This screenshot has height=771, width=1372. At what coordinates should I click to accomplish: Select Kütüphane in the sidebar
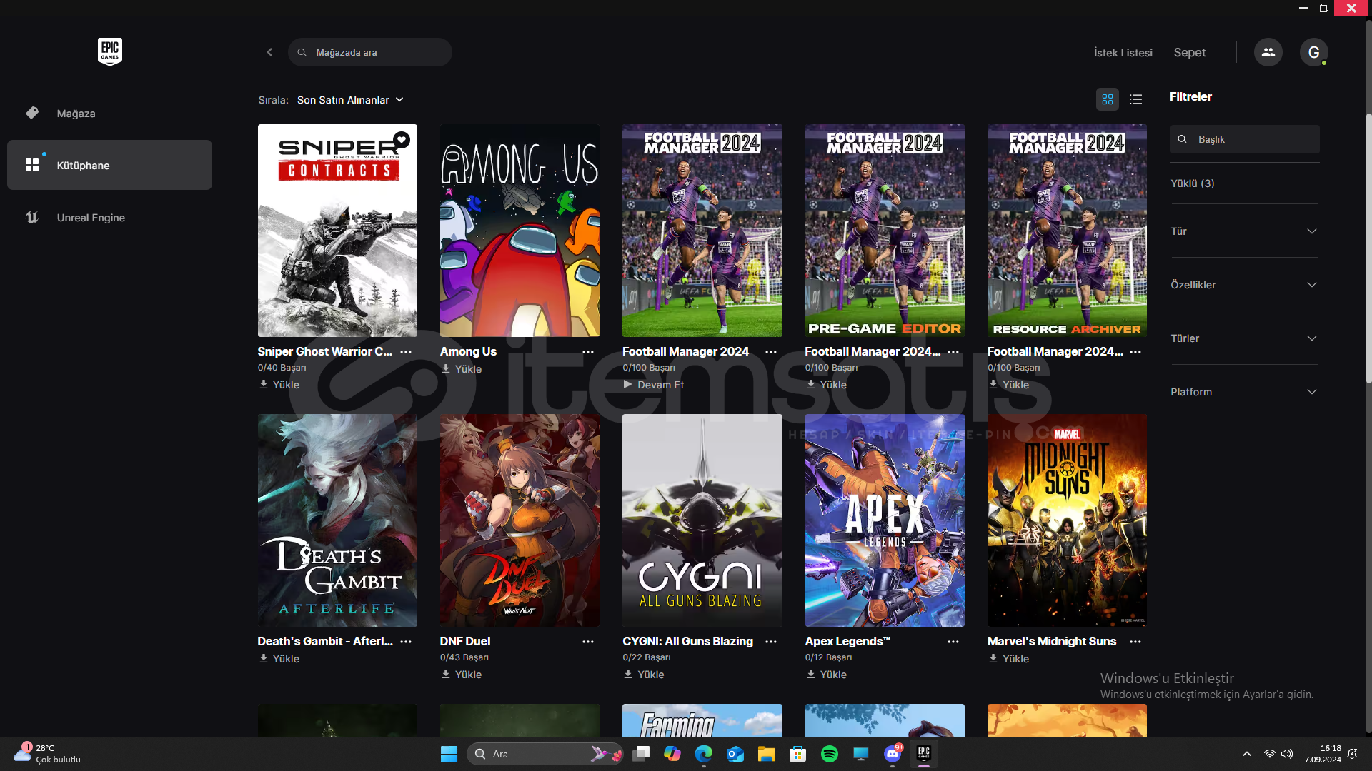point(109,165)
